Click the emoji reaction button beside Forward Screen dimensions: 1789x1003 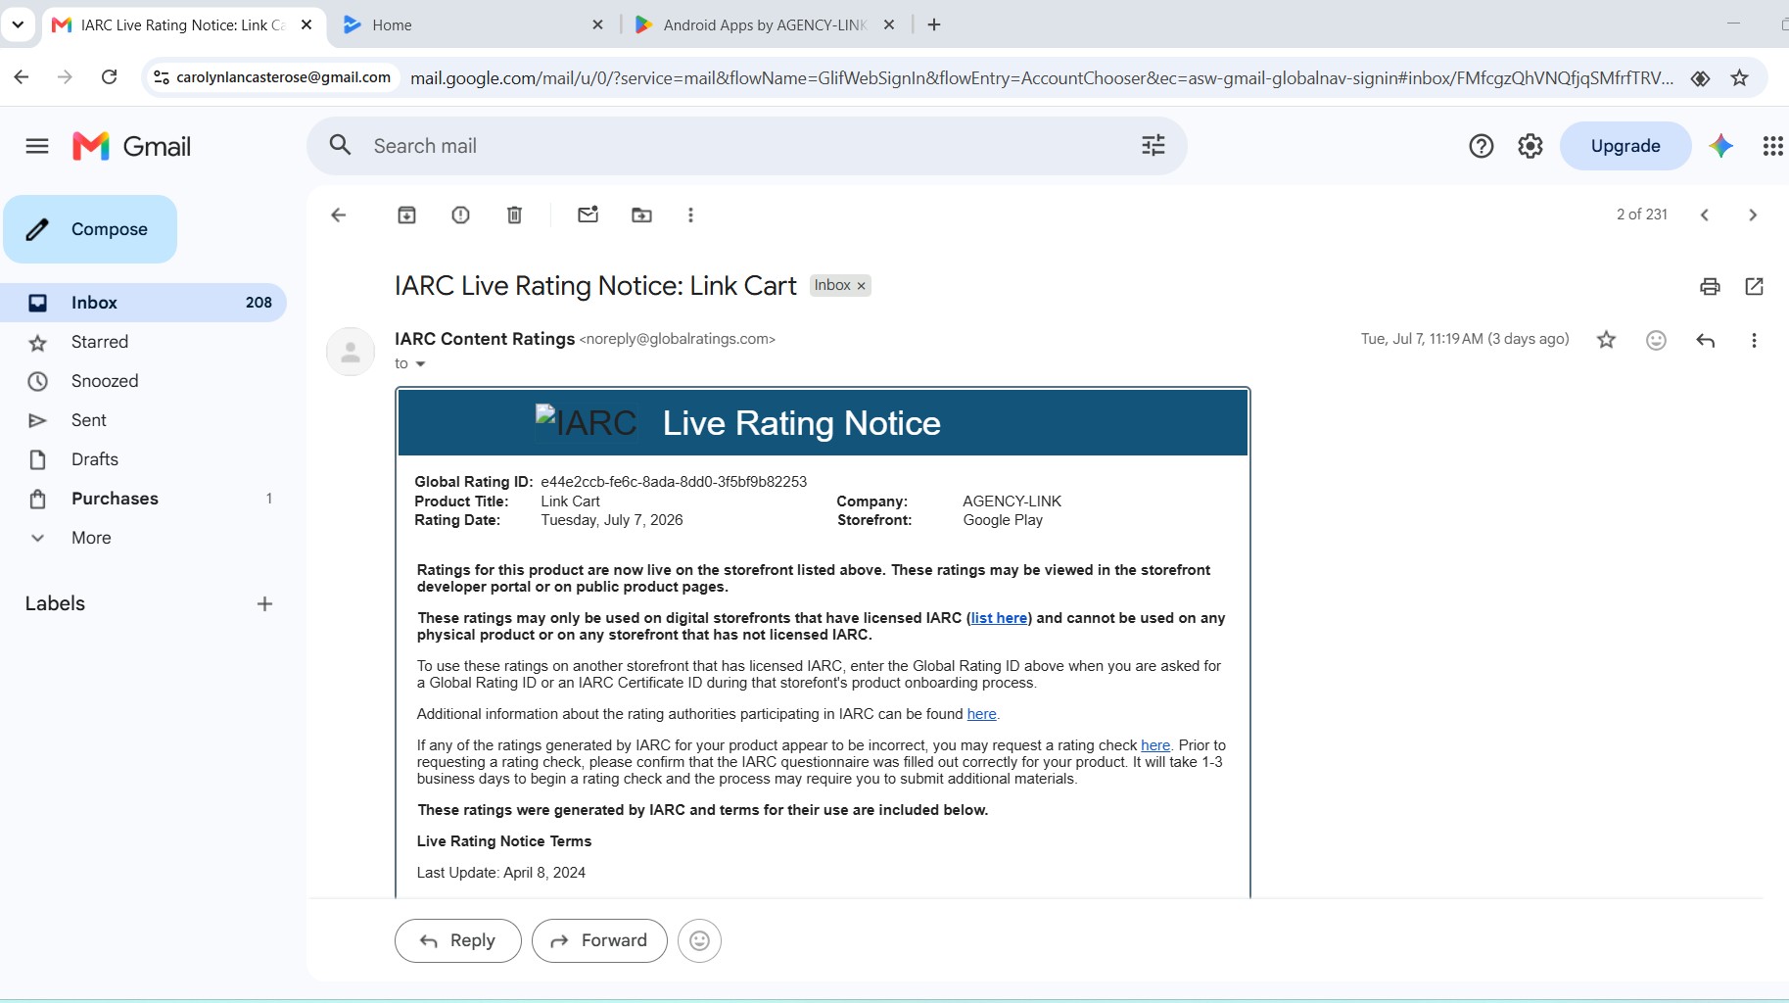[699, 940]
